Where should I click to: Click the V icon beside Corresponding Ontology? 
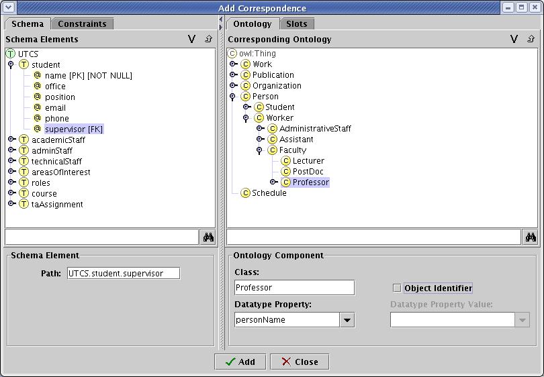(x=514, y=39)
